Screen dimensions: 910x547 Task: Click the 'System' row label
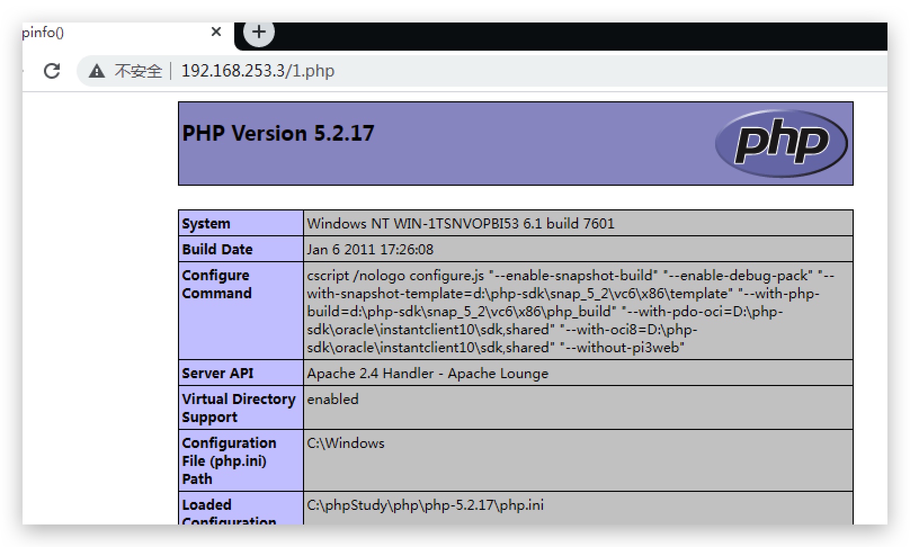pos(206,223)
